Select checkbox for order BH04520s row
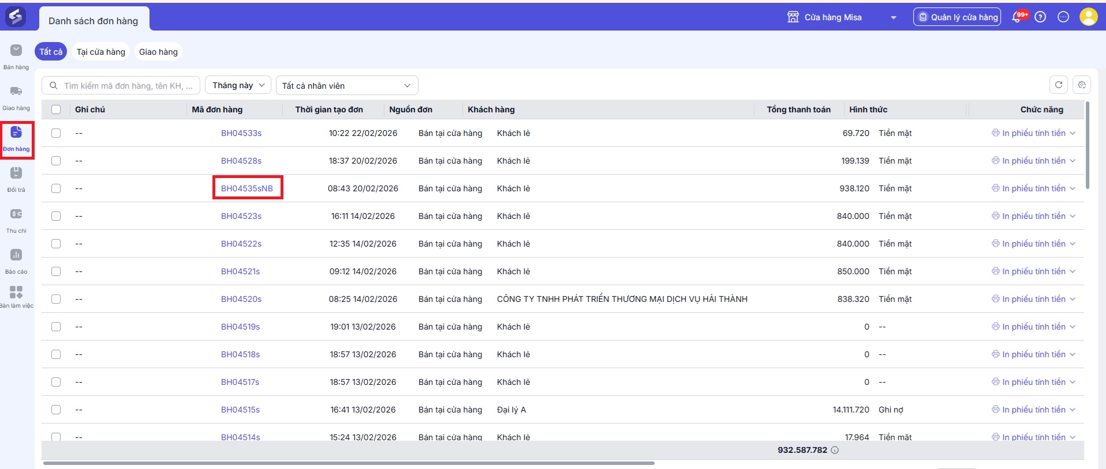This screenshot has height=469, width=1106. point(56,299)
